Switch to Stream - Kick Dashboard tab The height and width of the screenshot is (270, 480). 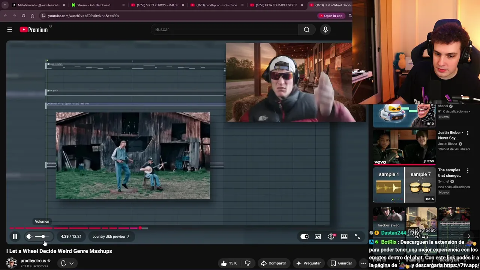click(x=97, y=5)
